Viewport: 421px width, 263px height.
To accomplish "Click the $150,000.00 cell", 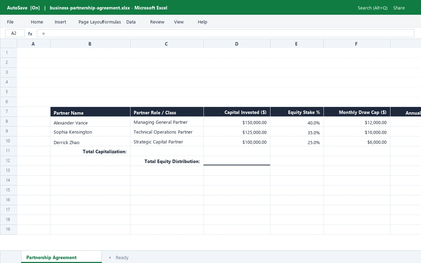I will click(237, 122).
